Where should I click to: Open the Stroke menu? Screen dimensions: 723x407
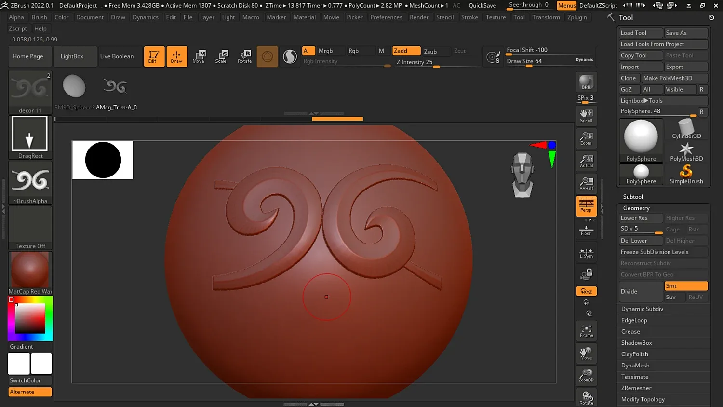[x=469, y=17]
